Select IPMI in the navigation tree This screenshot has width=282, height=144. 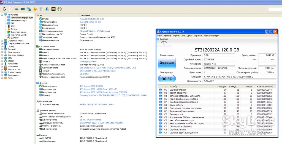(x=13, y=26)
